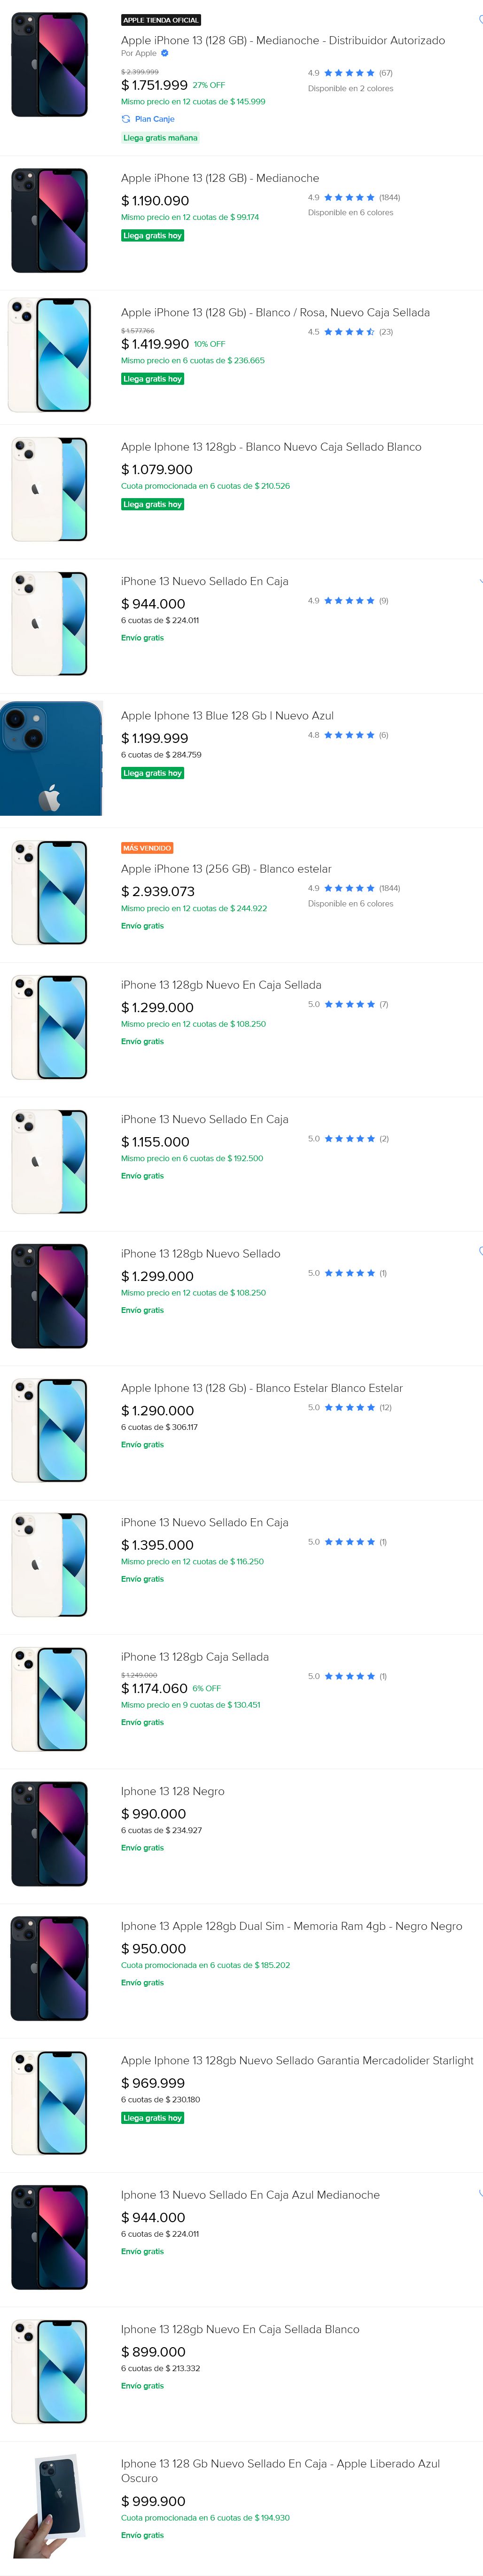Image resolution: width=483 pixels, height=2576 pixels.
Task: Click the Llega gratis mañana label
Action: pyautogui.click(x=160, y=138)
